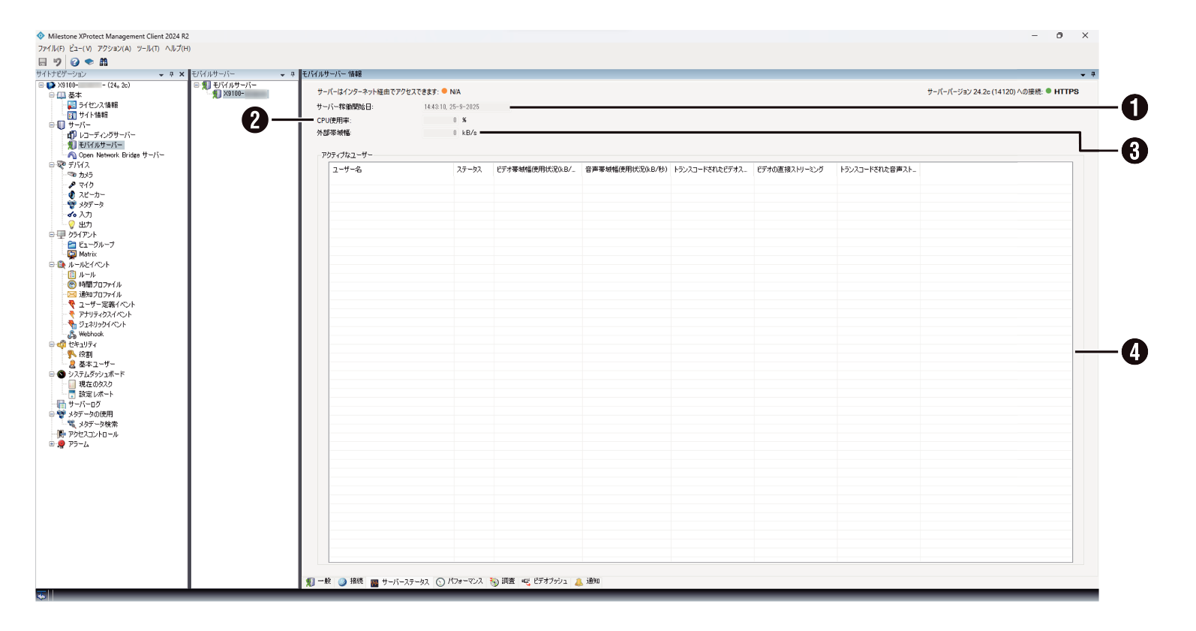The image size is (1196, 631).
Task: Open the ヘルプ(H) menu
Action: click(178, 49)
